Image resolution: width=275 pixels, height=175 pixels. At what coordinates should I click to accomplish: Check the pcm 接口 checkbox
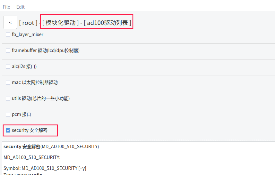(8, 114)
